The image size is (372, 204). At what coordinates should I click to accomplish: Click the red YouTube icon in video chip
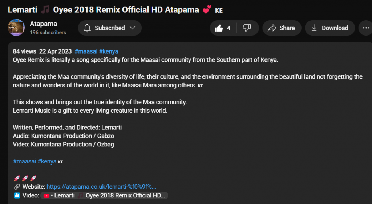(46, 196)
